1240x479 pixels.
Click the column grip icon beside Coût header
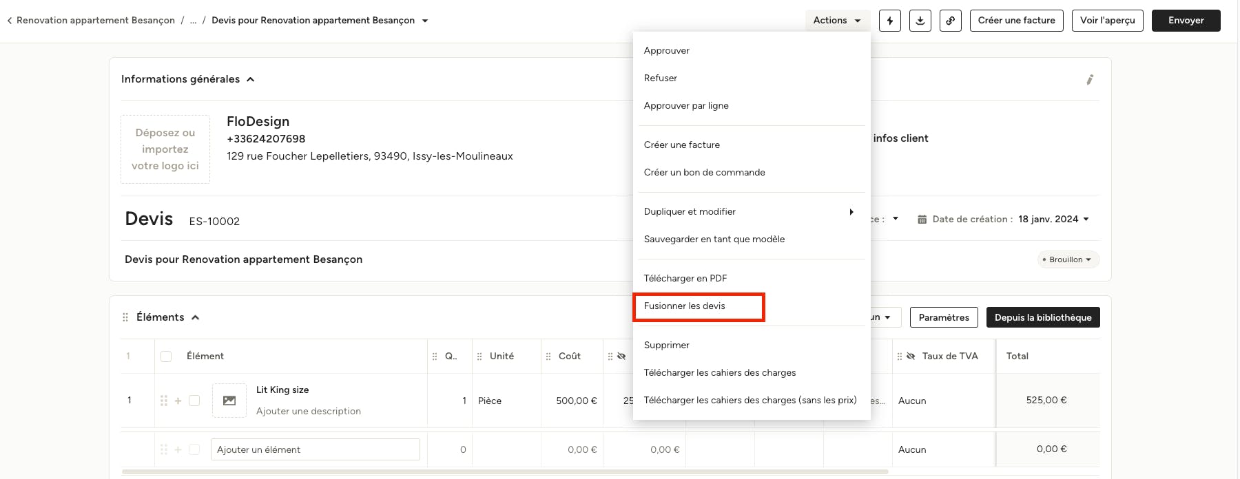548,356
